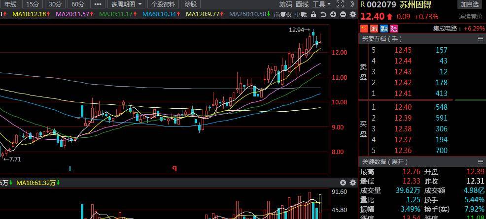
Task: Expand the 工具 tools dropdown
Action: click(x=321, y=4)
